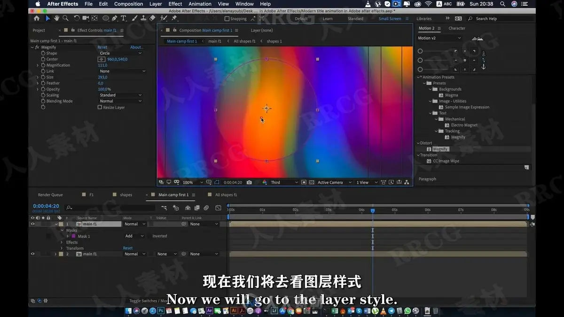The height and width of the screenshot is (317, 564).
Task: Switch to the Character panel tab
Action: [x=457, y=28]
